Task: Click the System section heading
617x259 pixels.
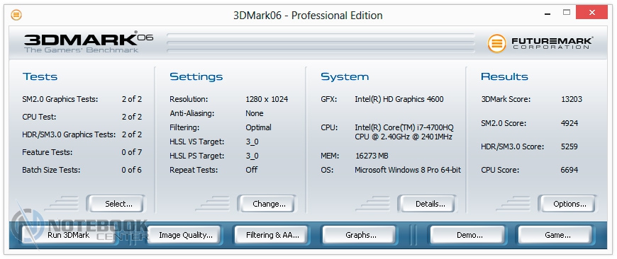Action: (345, 77)
